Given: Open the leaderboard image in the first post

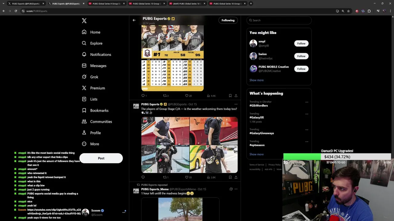Looking at the screenshot, I should point(172,58).
